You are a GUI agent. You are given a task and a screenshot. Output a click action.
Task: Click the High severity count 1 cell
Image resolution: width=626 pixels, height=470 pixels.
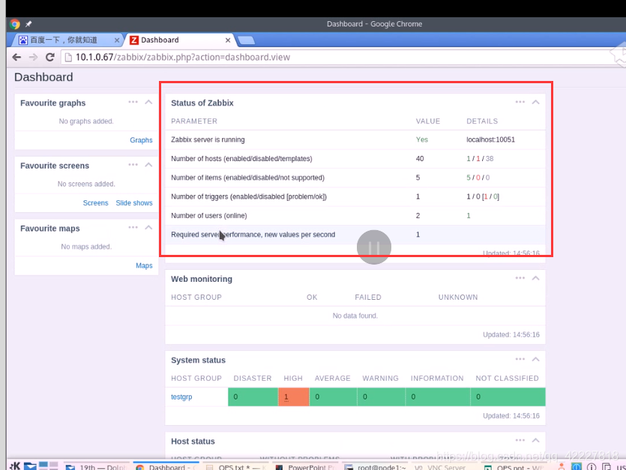coord(293,397)
